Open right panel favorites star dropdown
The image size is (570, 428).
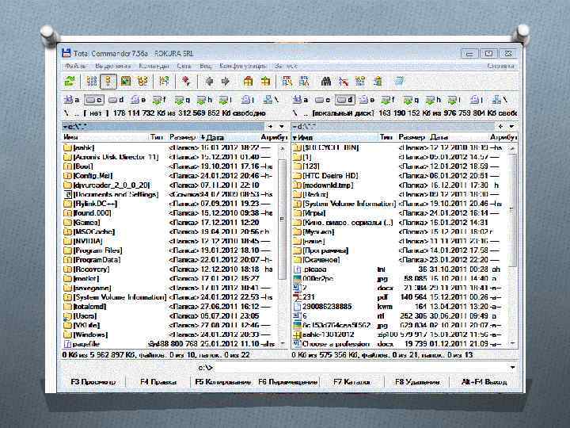500,126
